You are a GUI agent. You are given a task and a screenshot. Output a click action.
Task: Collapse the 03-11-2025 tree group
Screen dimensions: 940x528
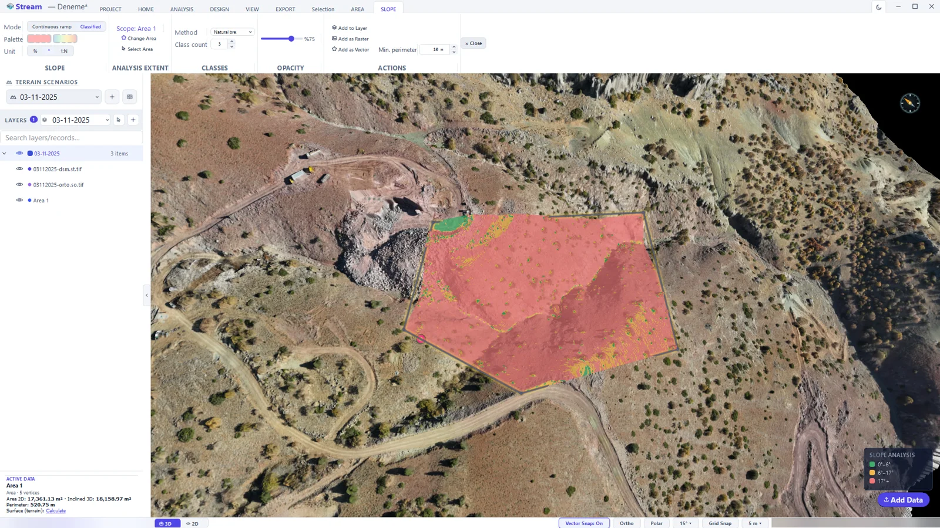(x=5, y=153)
